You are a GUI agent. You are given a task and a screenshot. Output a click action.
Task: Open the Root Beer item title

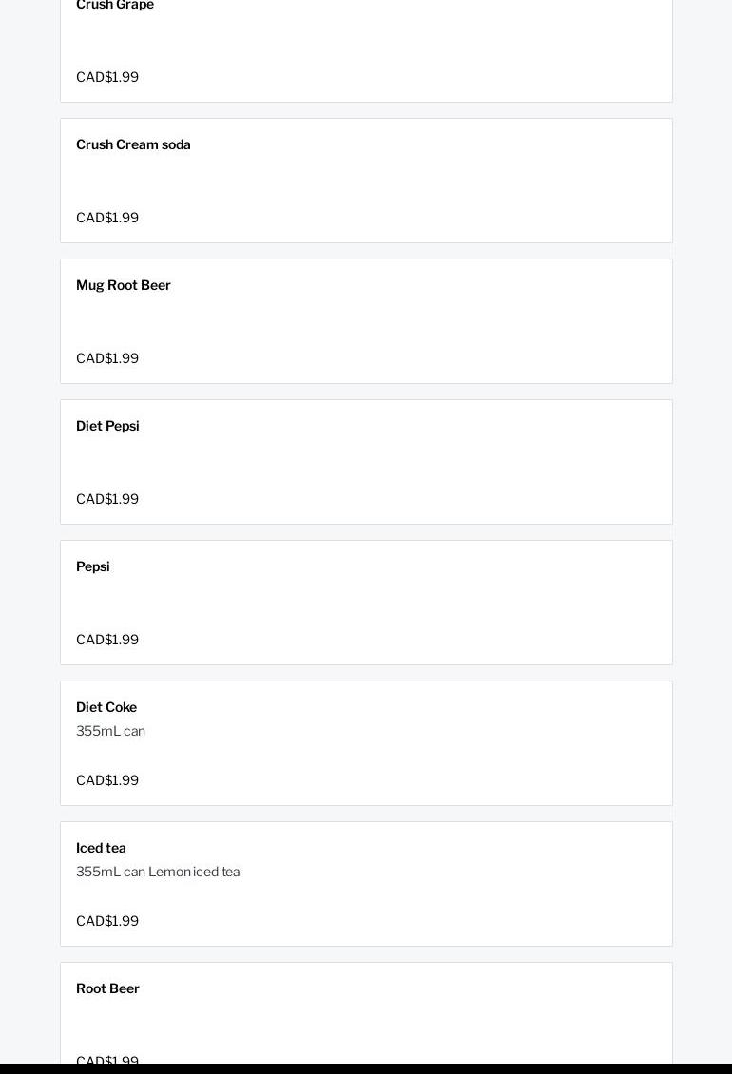pos(107,989)
